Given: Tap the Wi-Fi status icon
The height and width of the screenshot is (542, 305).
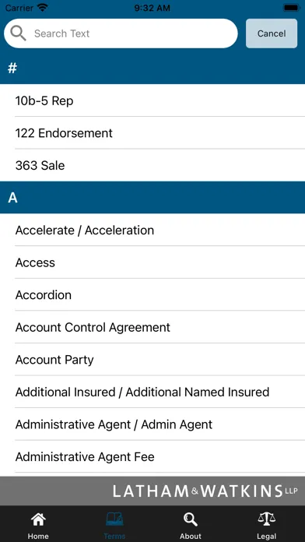Looking at the screenshot, I should [x=43, y=8].
